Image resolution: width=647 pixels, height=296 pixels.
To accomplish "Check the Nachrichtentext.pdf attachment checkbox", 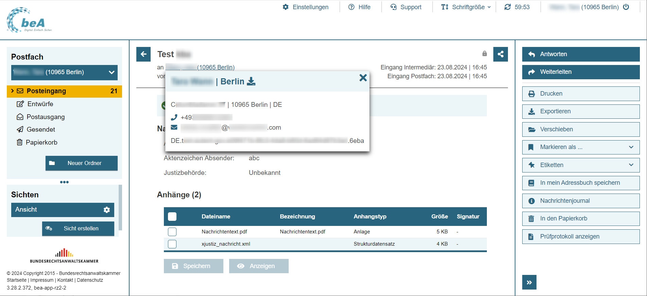I will point(172,232).
